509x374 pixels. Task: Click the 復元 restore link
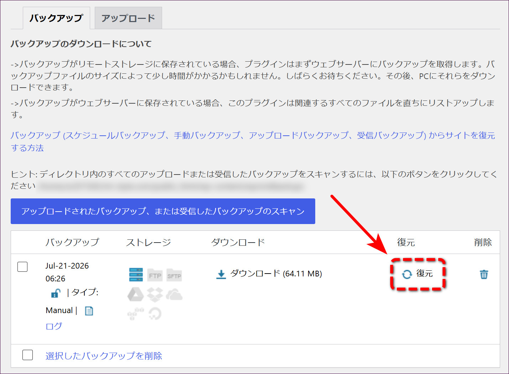pos(425,274)
